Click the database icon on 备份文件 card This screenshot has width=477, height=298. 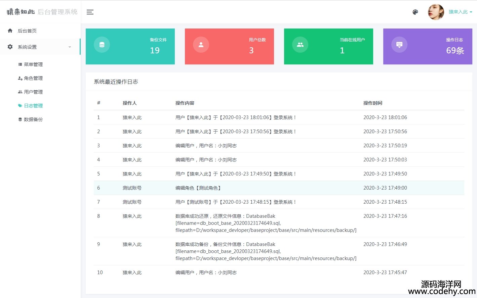coord(102,45)
